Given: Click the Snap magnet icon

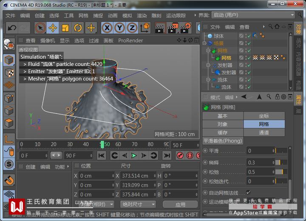Looking at the screenshot, I should coord(9,180).
